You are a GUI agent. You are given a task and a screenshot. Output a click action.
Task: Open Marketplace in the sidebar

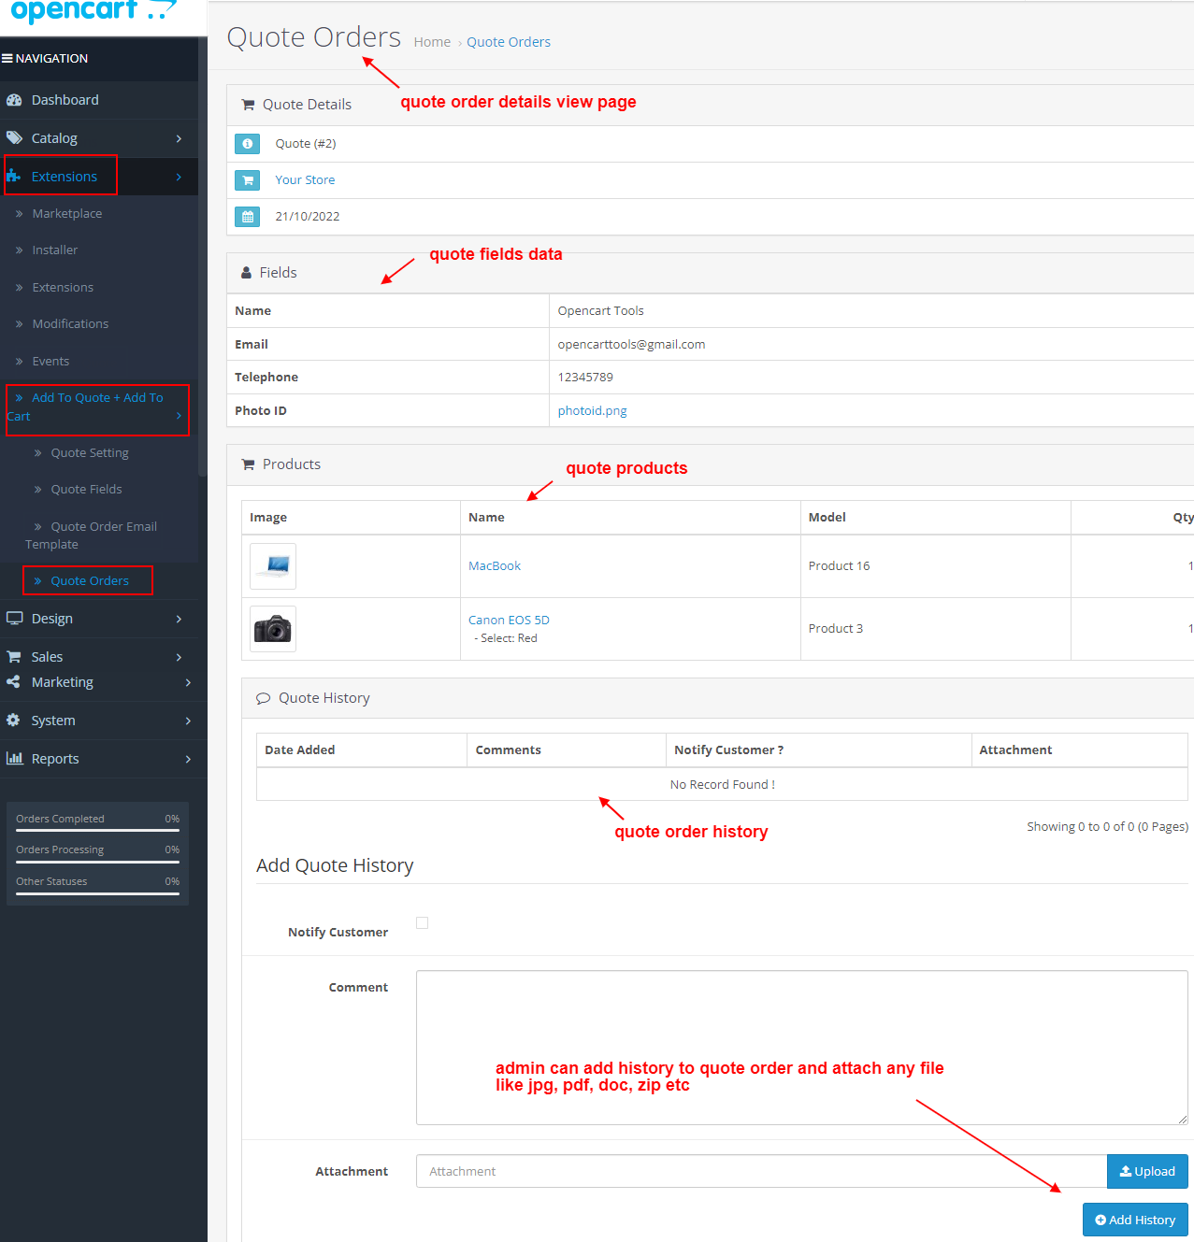click(x=67, y=214)
